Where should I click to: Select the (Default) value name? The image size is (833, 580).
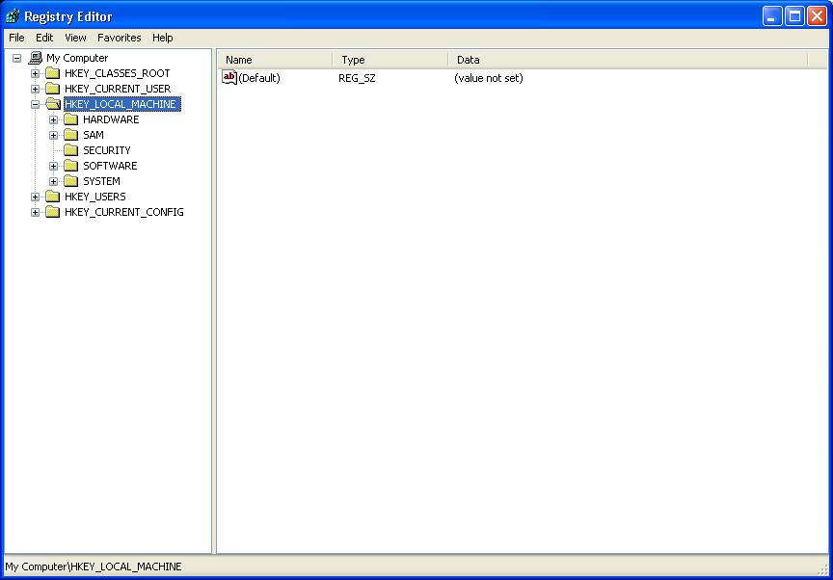(x=259, y=78)
